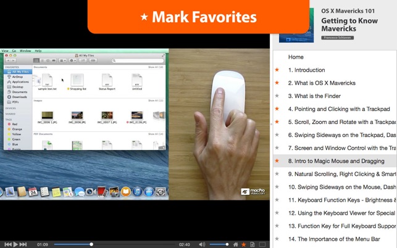Toggle the star beside What is OS X Mavericks
The image size is (397, 248).
[277, 83]
